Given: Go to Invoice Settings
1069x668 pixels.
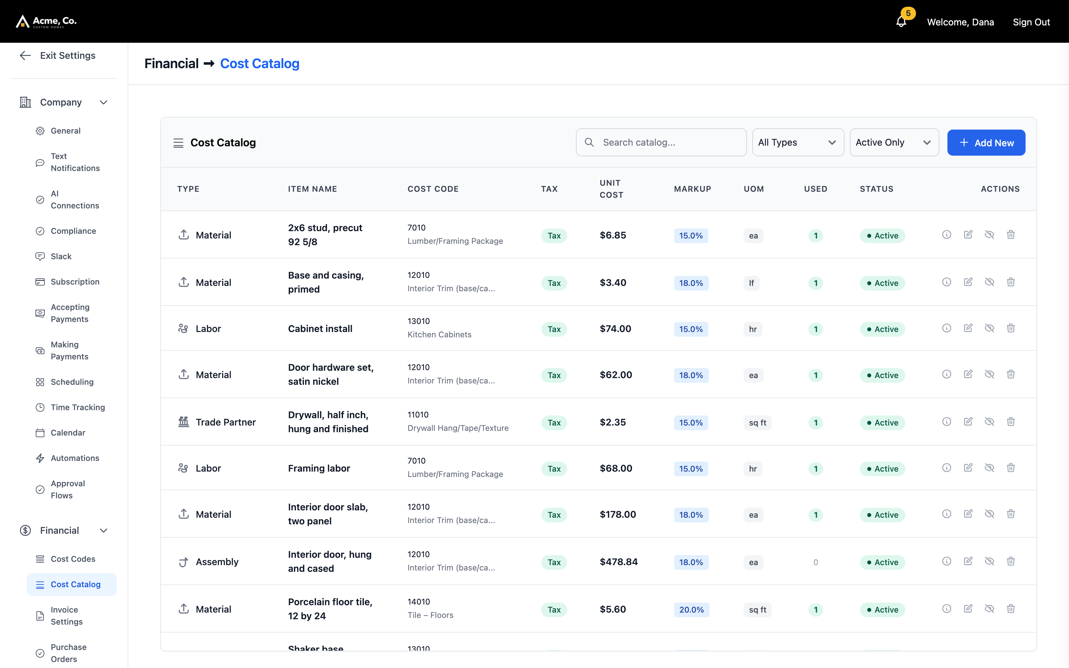Looking at the screenshot, I should pyautogui.click(x=71, y=616).
